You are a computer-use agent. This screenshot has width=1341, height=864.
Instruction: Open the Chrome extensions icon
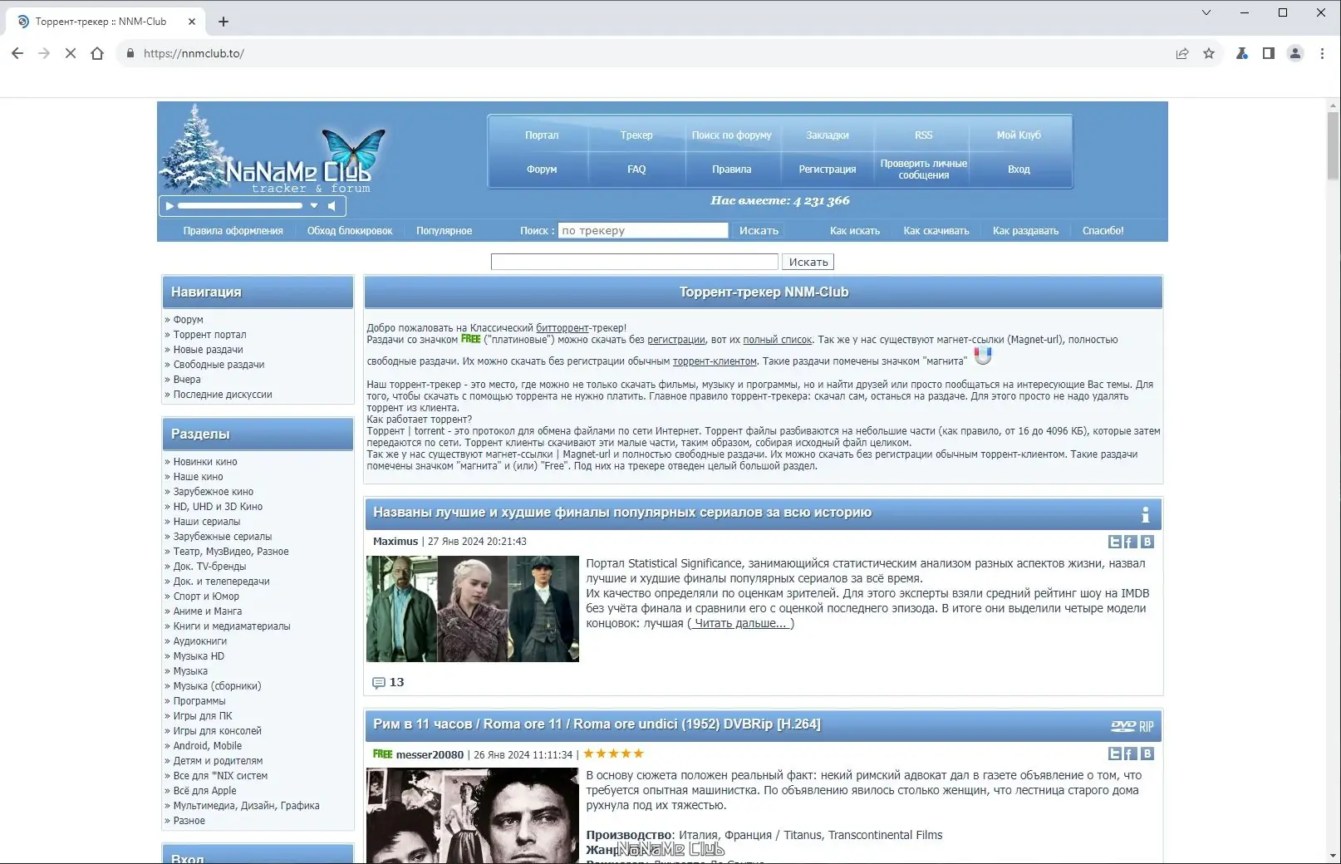[x=1242, y=53]
